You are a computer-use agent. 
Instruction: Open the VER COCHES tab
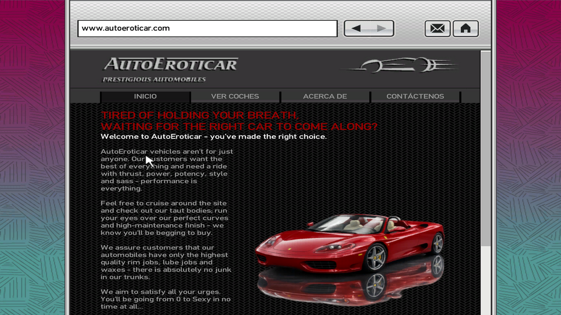point(235,96)
